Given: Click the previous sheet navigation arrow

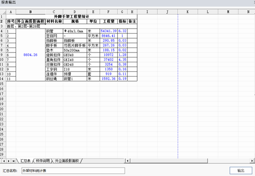Looking at the screenshot, I should click(4, 161).
